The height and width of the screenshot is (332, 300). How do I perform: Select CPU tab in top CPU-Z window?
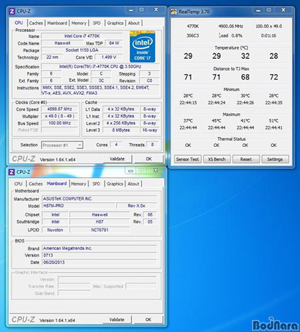19,23
